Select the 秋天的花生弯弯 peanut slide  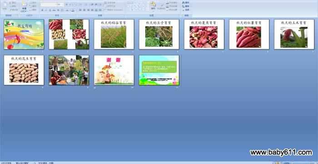(24, 70)
